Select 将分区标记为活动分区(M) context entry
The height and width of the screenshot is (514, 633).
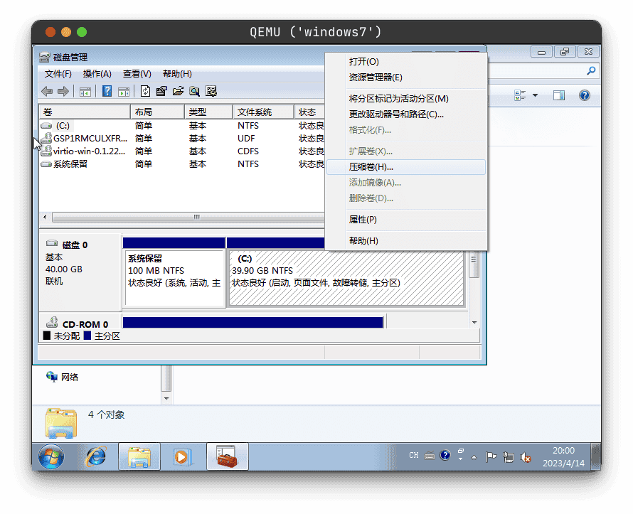[x=405, y=99]
